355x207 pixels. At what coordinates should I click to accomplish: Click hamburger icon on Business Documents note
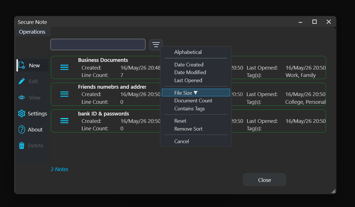click(x=64, y=67)
